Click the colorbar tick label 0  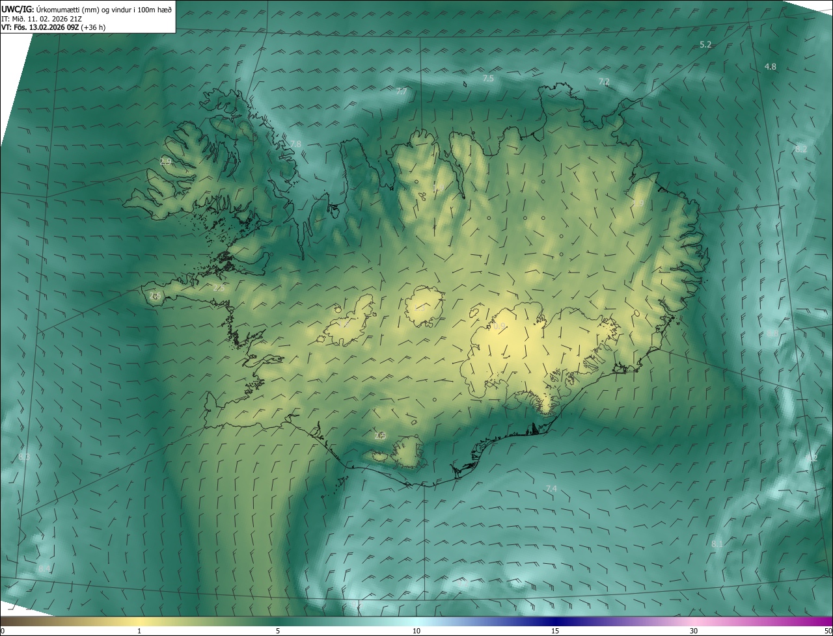(x=3, y=631)
